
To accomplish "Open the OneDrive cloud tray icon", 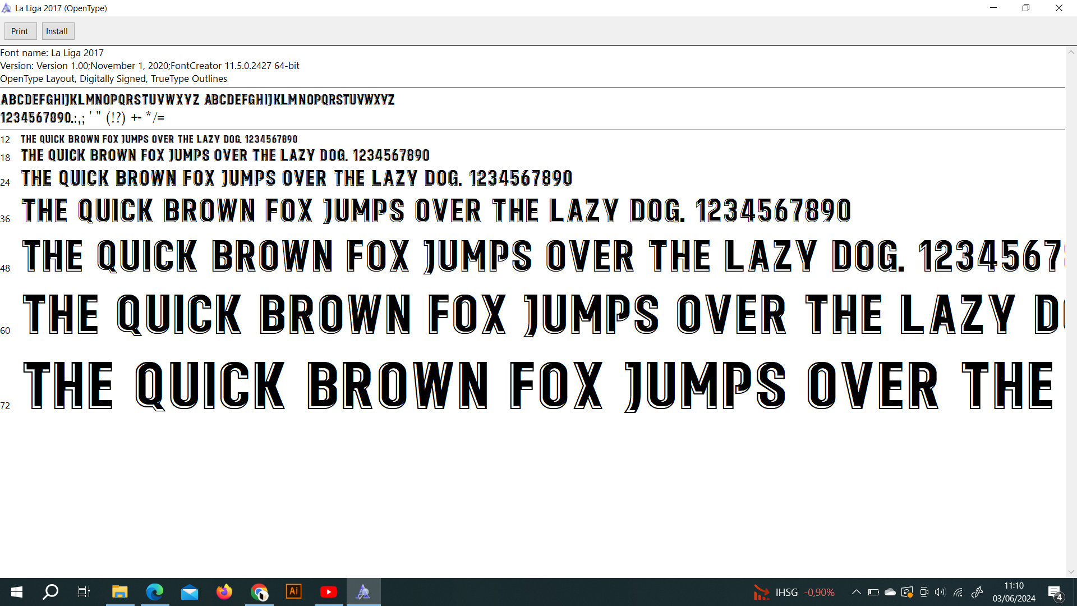I will click(x=890, y=592).
